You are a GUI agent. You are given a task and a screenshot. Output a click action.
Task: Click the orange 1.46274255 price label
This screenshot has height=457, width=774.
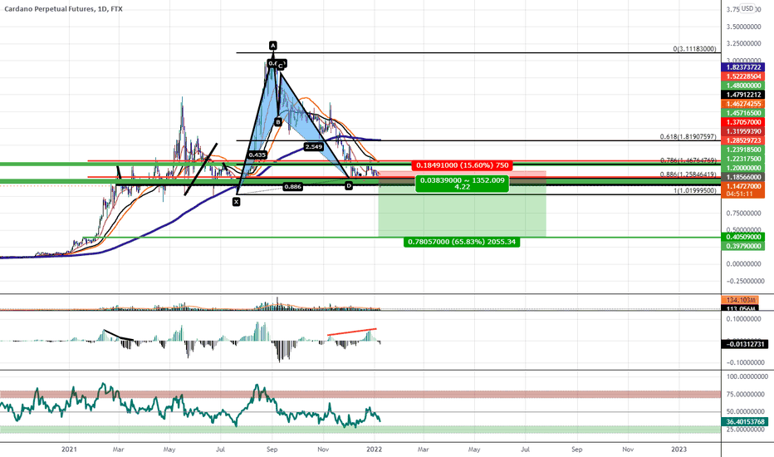[x=743, y=104]
